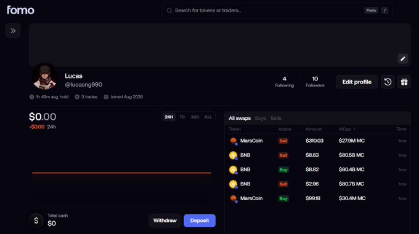This screenshot has width=419, height=234.
Task: Select the ALL timeframe
Action: (x=208, y=117)
